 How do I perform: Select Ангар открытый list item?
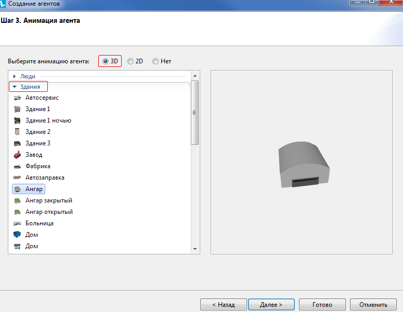click(49, 212)
